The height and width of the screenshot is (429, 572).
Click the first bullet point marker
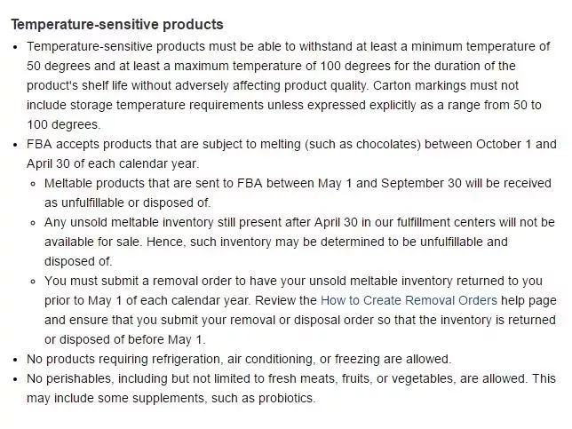(x=15, y=46)
